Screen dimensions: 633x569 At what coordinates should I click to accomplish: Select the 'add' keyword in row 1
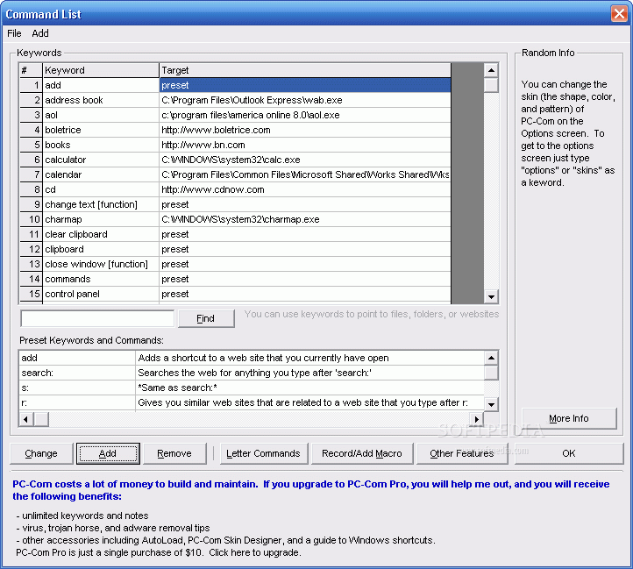coord(101,85)
